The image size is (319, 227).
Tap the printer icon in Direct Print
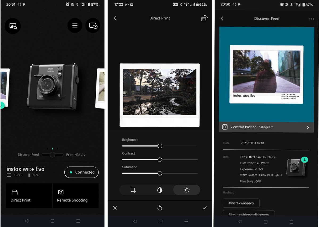pyautogui.click(x=204, y=18)
